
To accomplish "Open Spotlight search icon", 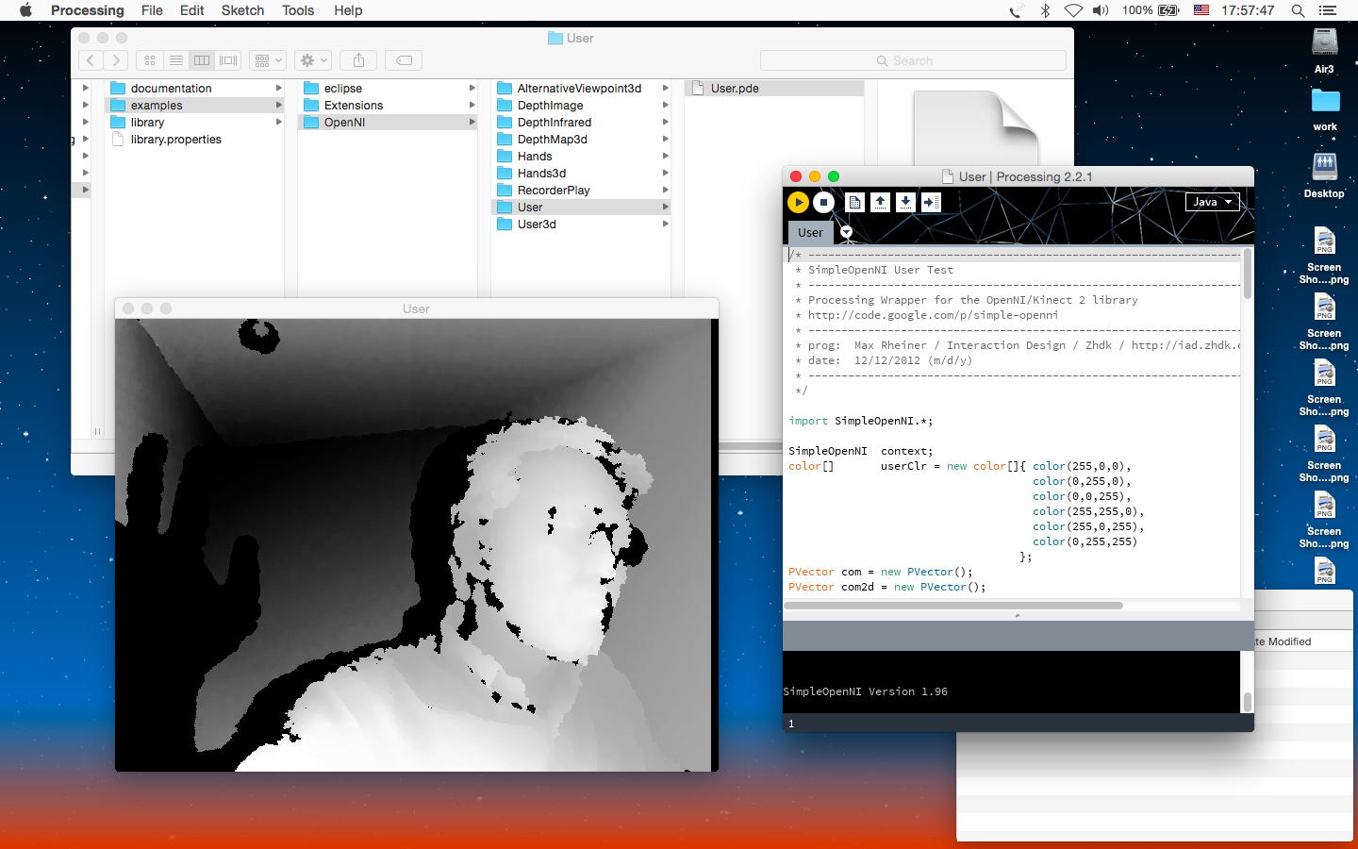I will point(1298,10).
